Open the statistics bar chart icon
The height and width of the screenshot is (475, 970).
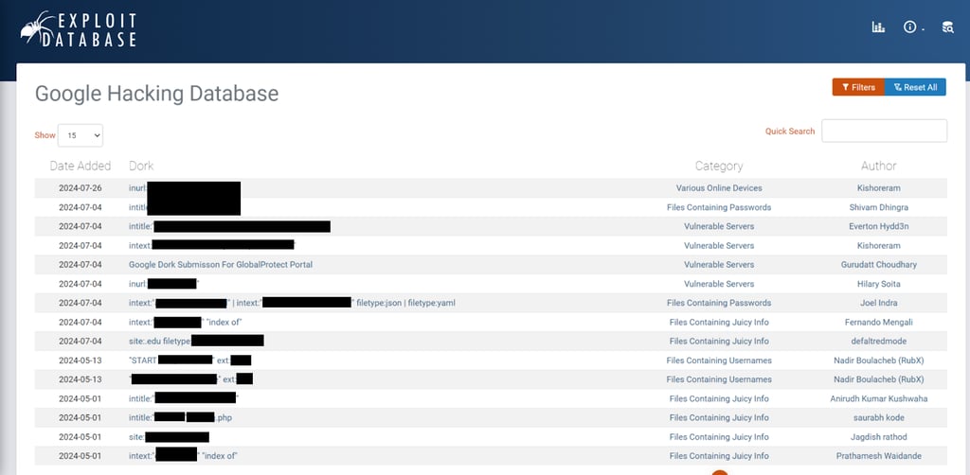coord(878,27)
